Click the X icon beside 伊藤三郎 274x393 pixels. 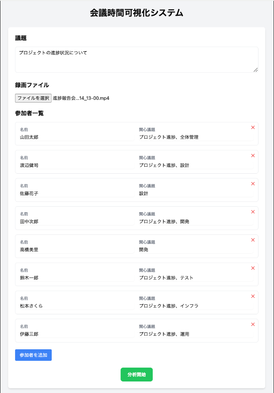pos(253,324)
